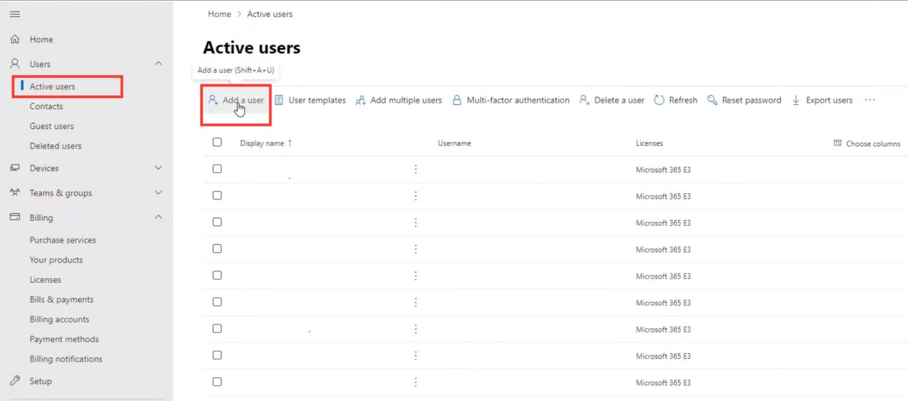Check the fourth user row checkbox
The image size is (908, 401).
(x=217, y=248)
